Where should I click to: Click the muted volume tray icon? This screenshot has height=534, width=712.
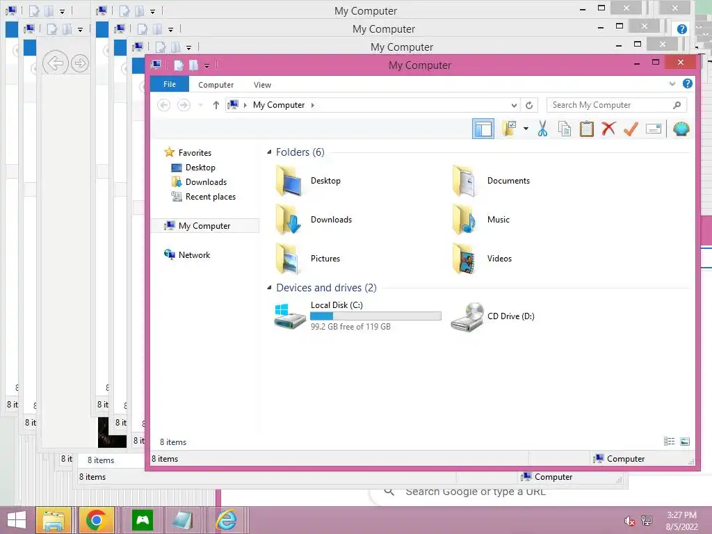point(629,521)
